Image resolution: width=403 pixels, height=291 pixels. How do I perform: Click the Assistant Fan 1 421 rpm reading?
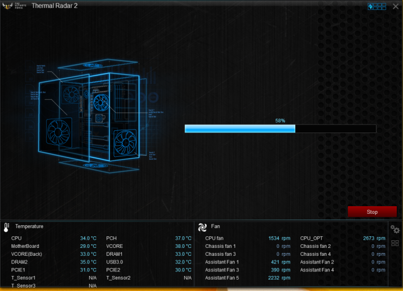coord(281,262)
